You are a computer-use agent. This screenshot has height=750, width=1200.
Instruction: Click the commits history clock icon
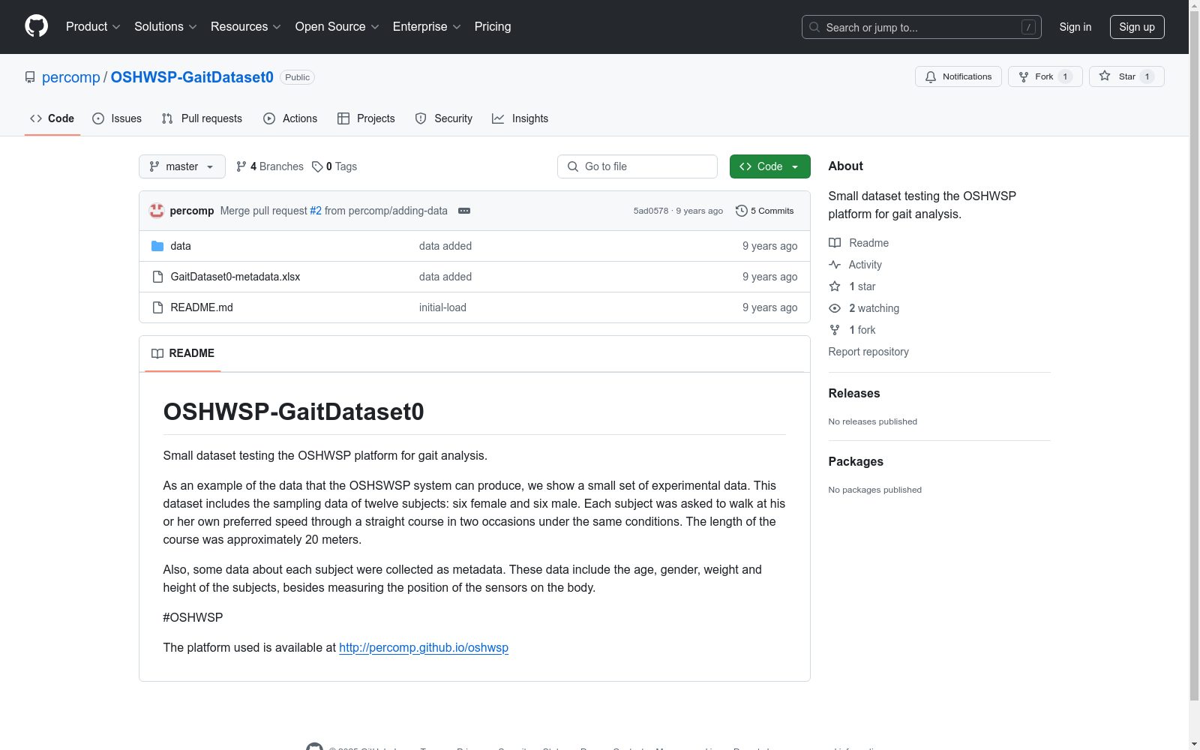742,211
